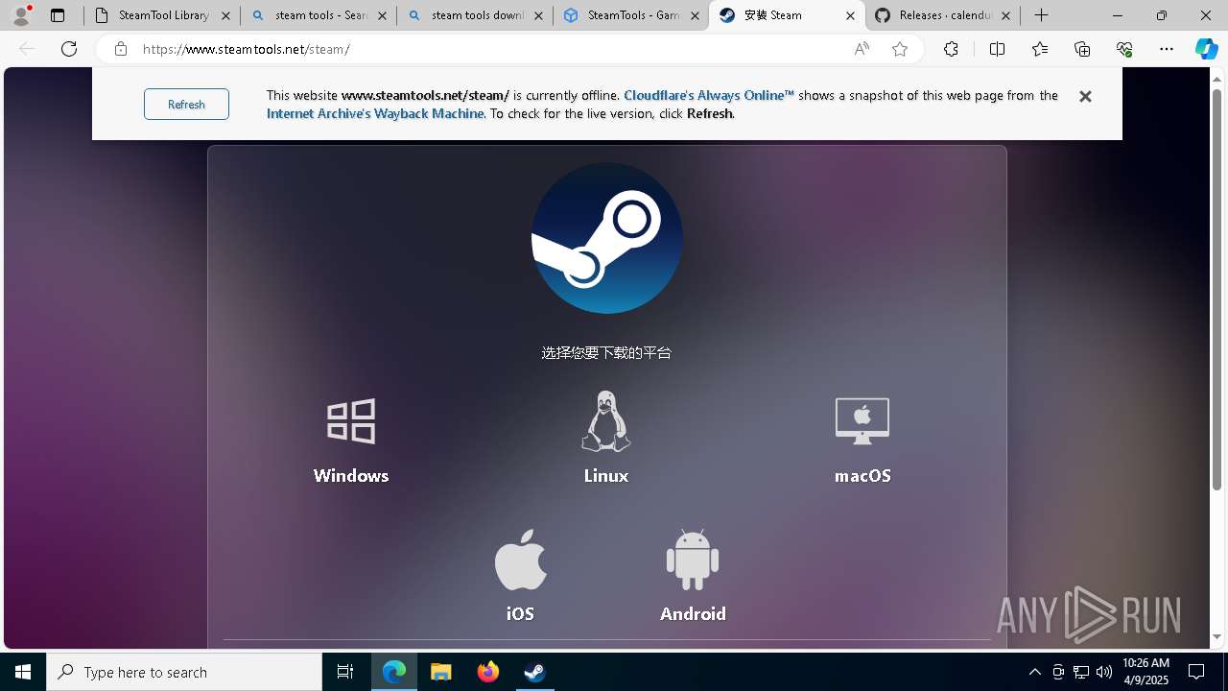Viewport: 1228px width, 691px height.
Task: Open Firefox from taskbar
Action: click(488, 672)
